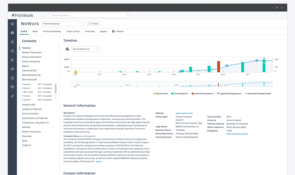Open the Public Comps tab
The image size is (295, 175).
click(73, 31)
